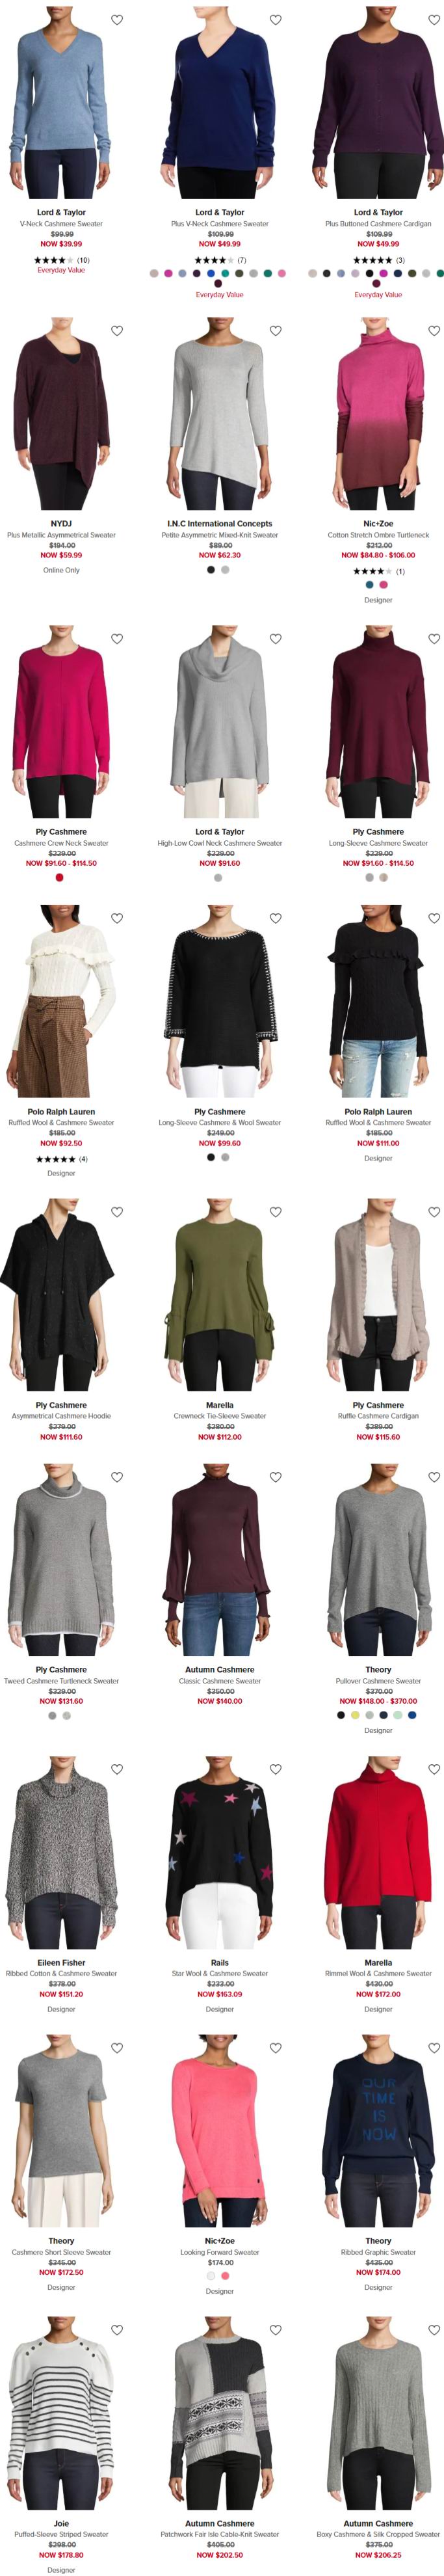Click heart icon for Rails Star Sweater
Screen dimensions: 444x2576
pyautogui.click(x=276, y=1769)
